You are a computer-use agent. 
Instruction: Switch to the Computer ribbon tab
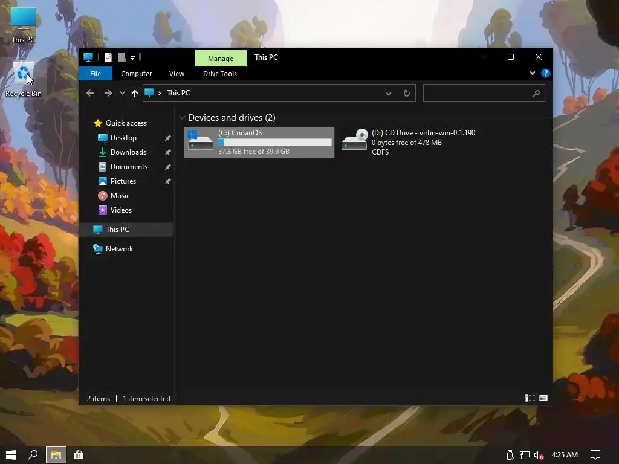tap(136, 74)
